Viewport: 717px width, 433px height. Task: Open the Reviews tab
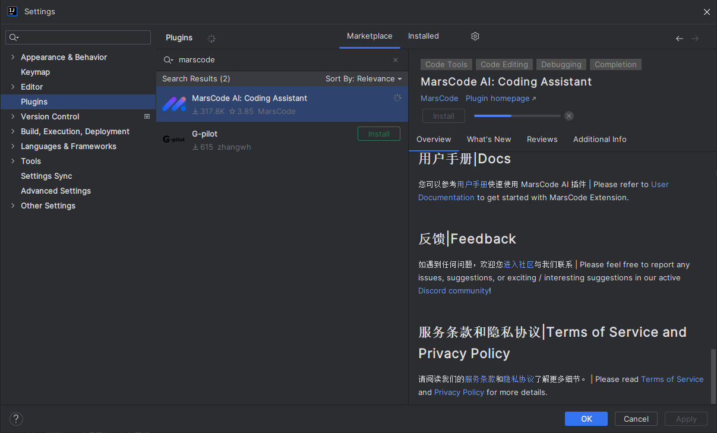tap(542, 140)
